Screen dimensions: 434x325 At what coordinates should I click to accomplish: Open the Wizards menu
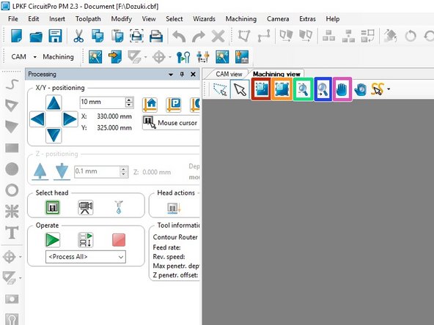205,19
